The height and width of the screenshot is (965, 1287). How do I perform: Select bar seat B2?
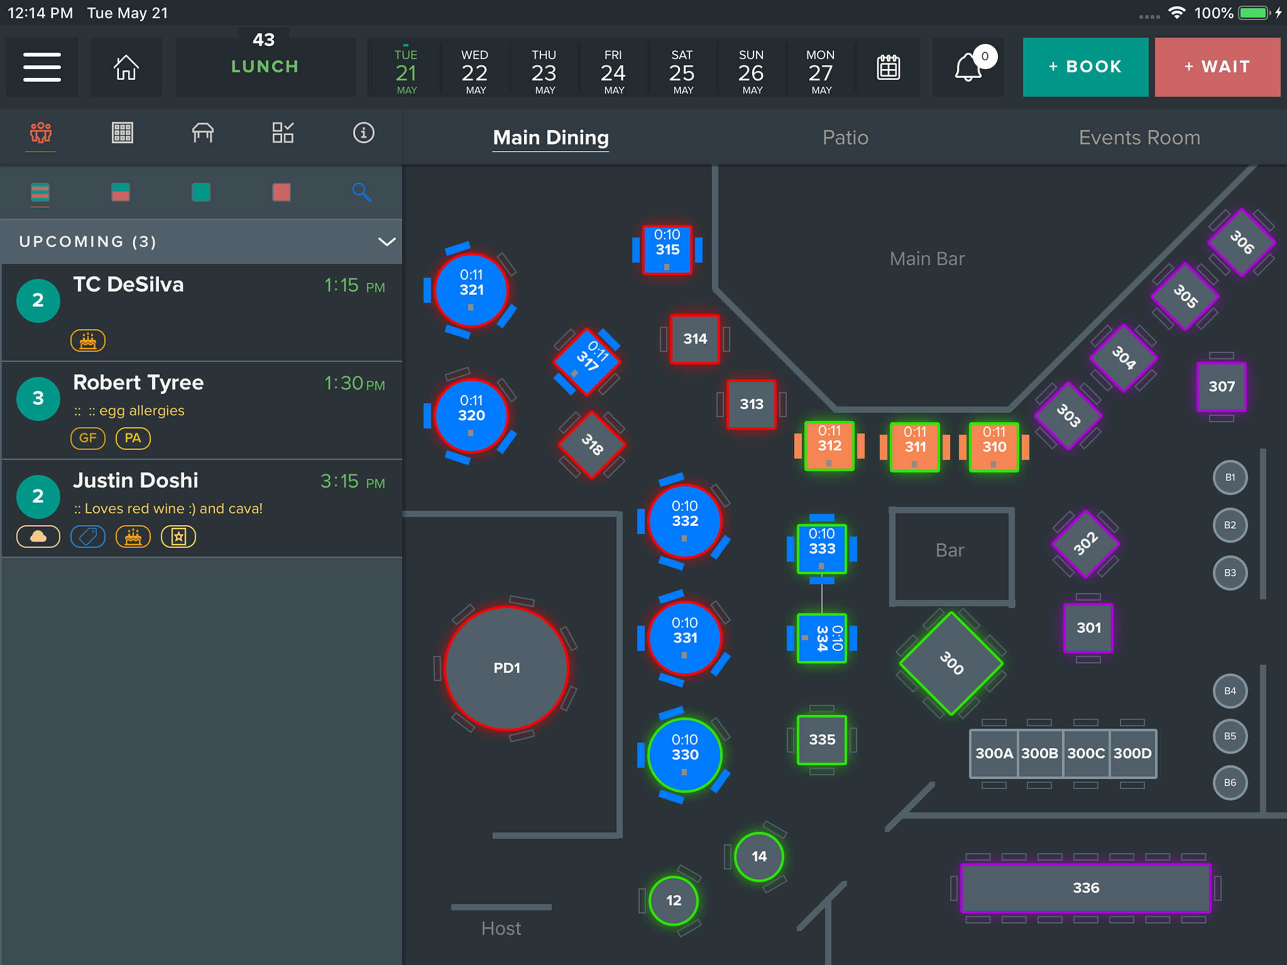click(1230, 525)
